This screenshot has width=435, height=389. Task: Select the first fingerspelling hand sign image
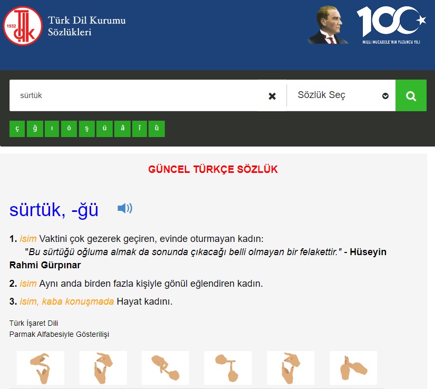(x=41, y=367)
